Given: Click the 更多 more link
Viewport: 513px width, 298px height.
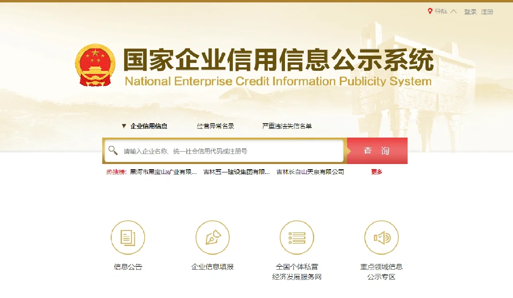Looking at the screenshot, I should click(x=377, y=172).
